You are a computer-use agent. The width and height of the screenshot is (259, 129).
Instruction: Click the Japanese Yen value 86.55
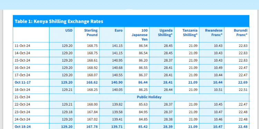point(143,68)
